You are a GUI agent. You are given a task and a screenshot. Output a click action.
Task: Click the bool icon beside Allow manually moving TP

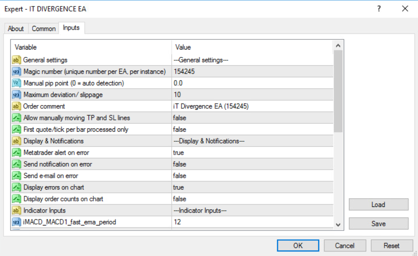(x=16, y=118)
